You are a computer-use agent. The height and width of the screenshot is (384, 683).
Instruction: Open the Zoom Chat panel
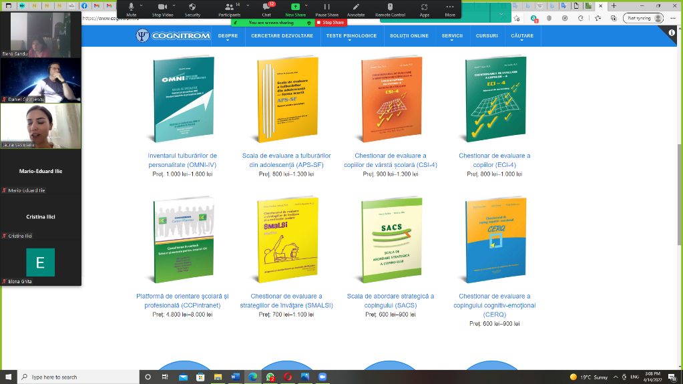(x=266, y=7)
